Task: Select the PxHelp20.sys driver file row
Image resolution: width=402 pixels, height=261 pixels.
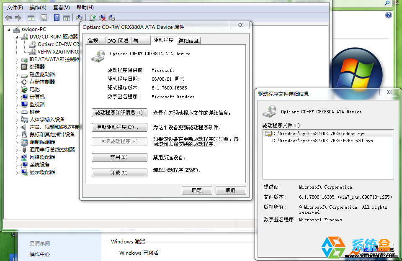Action: click(x=328, y=141)
